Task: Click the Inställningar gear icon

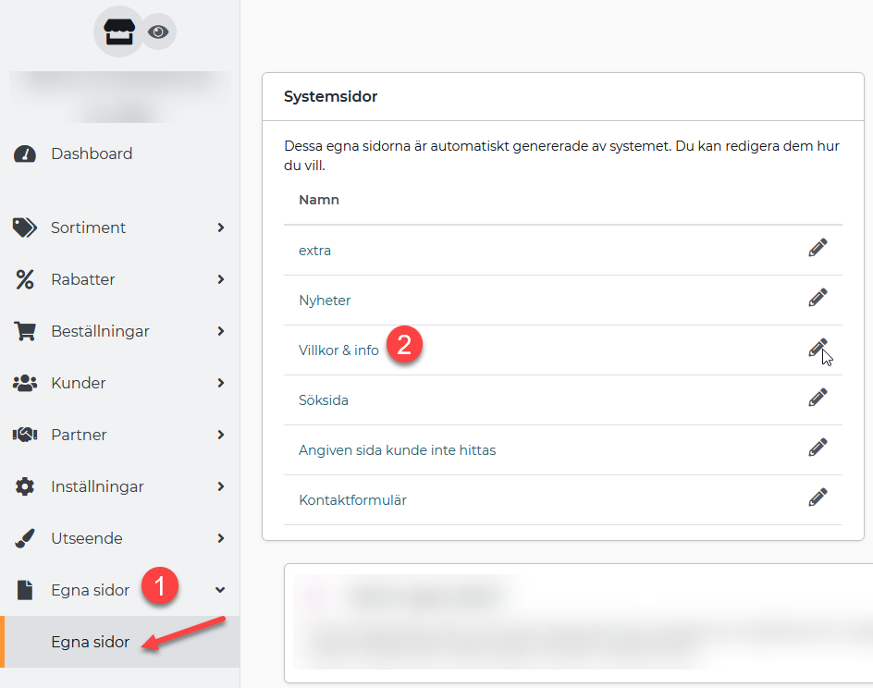Action: coord(25,486)
